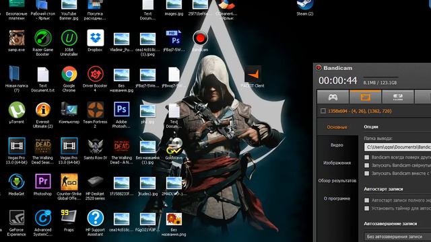Click the 8.1MB / 123.1GB storage text
Image resolution: width=431 pixels, height=242 pixels.
point(380,83)
